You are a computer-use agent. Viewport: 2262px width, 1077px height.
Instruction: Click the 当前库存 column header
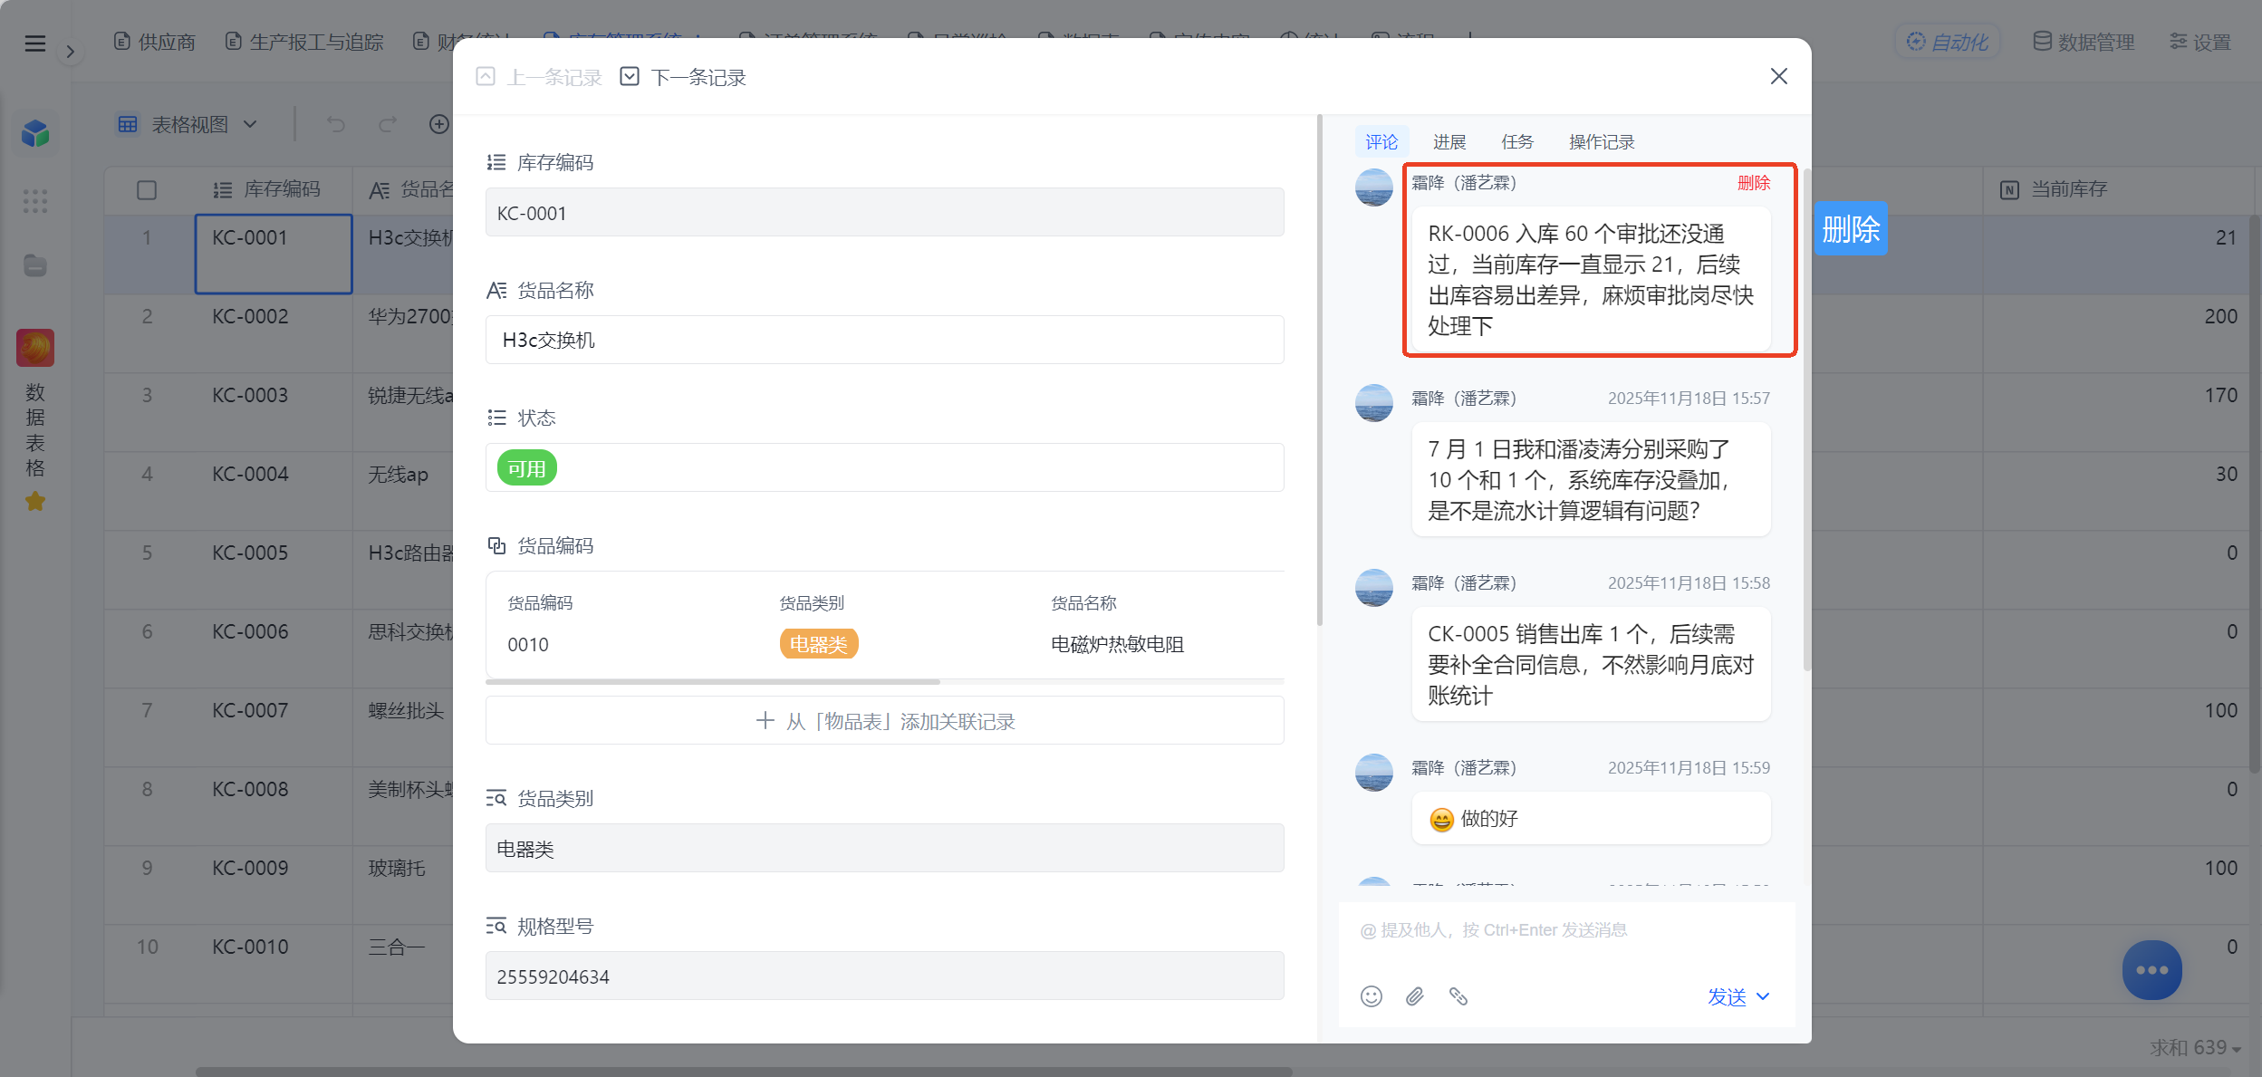[x=2116, y=189]
